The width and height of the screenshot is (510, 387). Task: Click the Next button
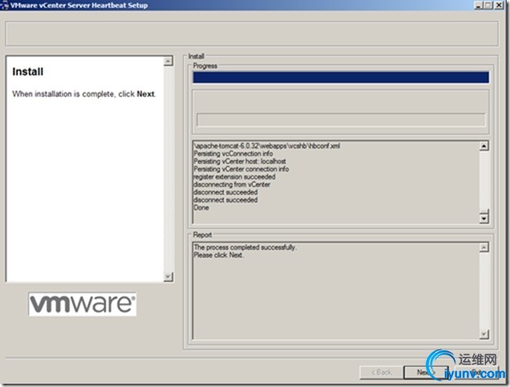[425, 372]
